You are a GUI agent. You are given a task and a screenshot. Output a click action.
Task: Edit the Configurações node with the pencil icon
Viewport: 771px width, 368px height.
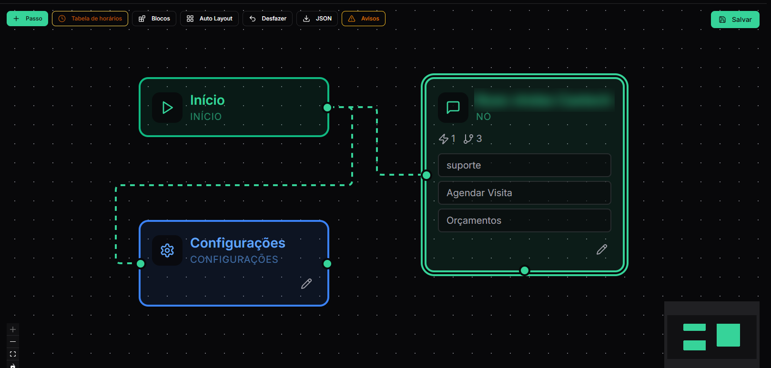(x=306, y=284)
